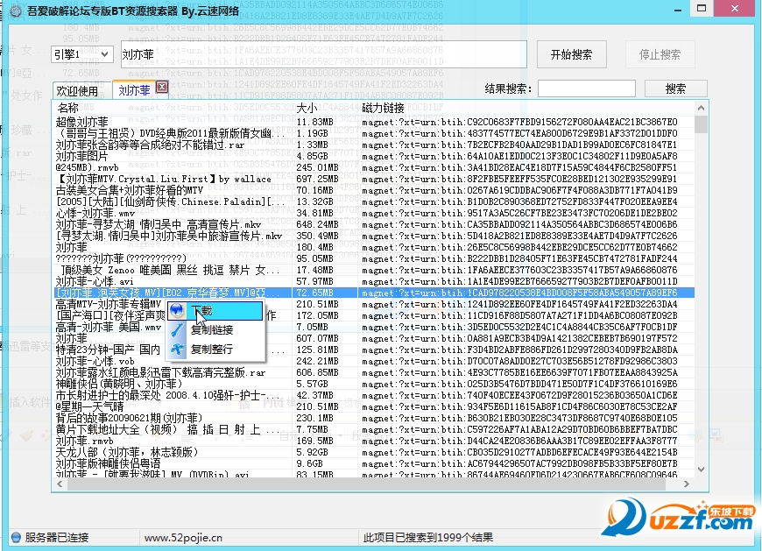
Task: Close the 刘亦菲 search tab
Action: [162, 87]
